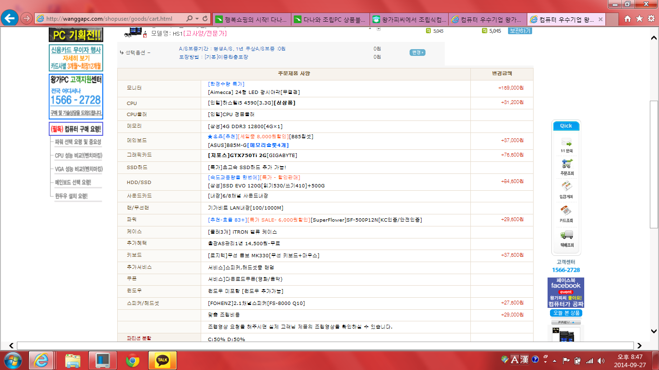Click the Internet Explorer taskbar icon
The width and height of the screenshot is (659, 370).
coord(41,360)
